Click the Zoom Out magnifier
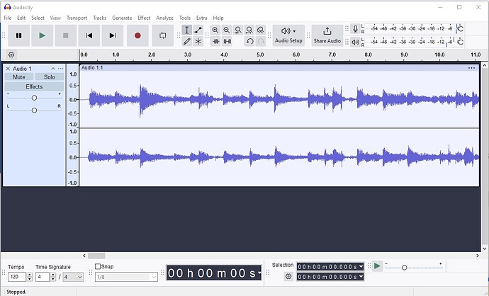 (227, 30)
